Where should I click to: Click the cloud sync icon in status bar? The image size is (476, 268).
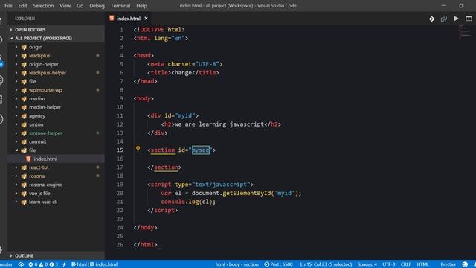point(21,264)
